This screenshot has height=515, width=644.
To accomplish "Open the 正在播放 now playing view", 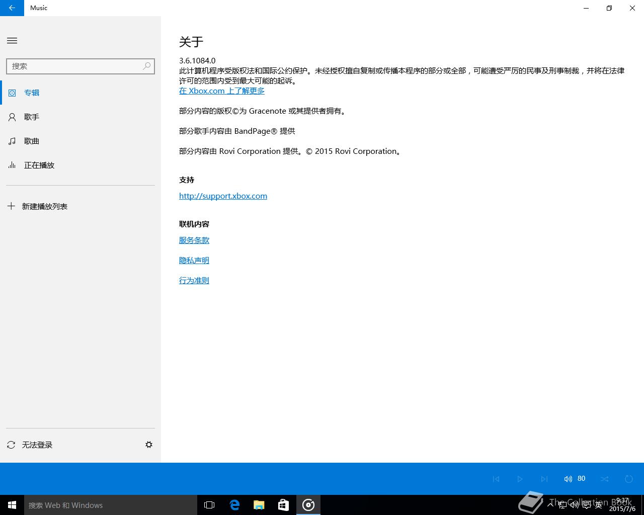I will (x=80, y=165).
